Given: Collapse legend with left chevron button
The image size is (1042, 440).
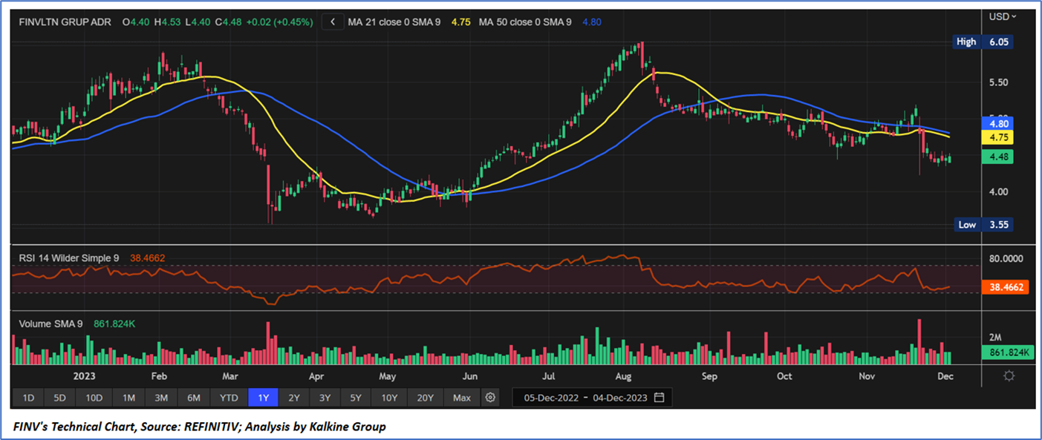Looking at the screenshot, I should point(333,22).
